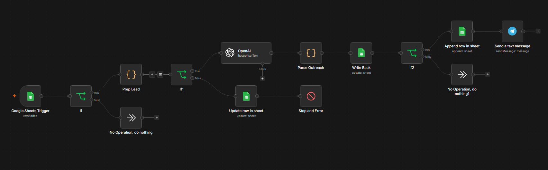The width and height of the screenshot is (548, 170).
Task: Select the Google Sheets Trigger node
Action: click(30, 96)
